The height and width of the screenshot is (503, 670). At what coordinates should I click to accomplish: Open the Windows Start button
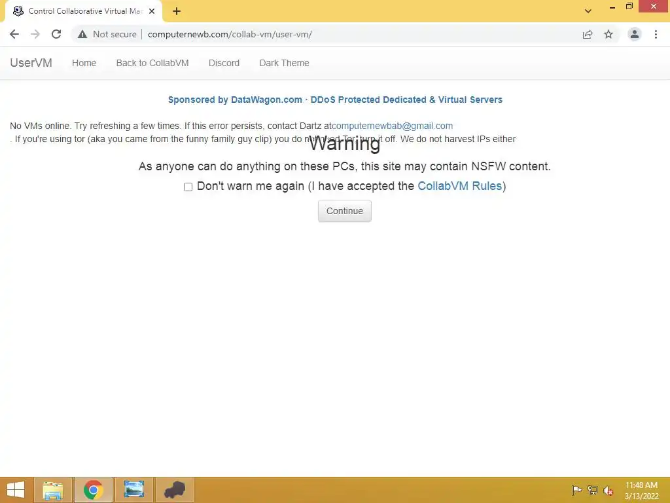[16, 490]
